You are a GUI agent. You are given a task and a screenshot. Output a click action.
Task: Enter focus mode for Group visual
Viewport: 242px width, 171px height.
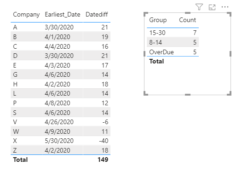[x=212, y=7]
